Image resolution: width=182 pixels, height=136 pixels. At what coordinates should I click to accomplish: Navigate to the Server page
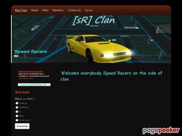89,10
